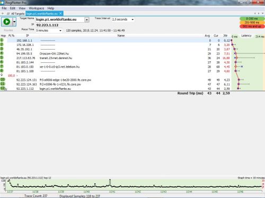The image size is (265, 198).
Task: Toggle the hop 8 green number icon
Action: [x=2, y=71]
